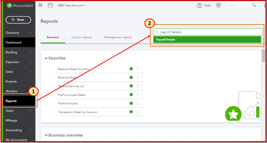Expand the Accounting submenu chevron

pos(31,130)
